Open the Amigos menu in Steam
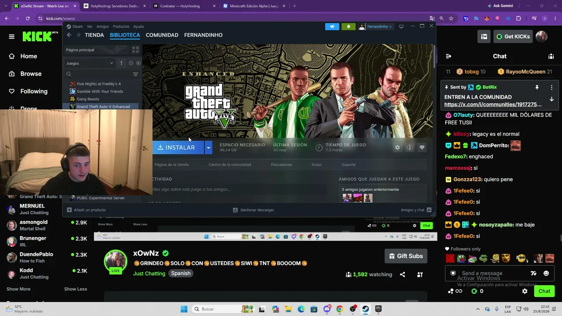 tap(102, 26)
